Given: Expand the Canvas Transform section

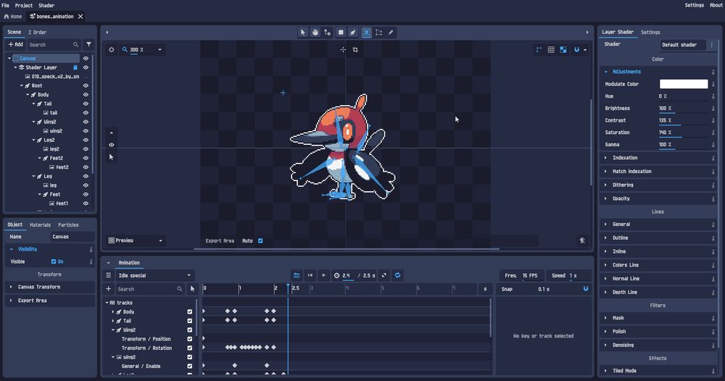Looking at the screenshot, I should point(49,287).
